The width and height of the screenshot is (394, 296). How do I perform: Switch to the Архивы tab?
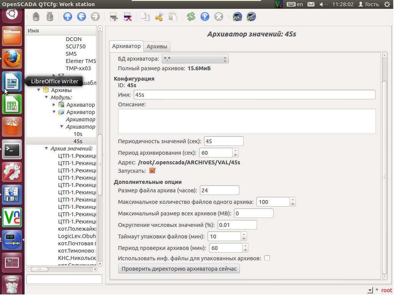tap(157, 46)
